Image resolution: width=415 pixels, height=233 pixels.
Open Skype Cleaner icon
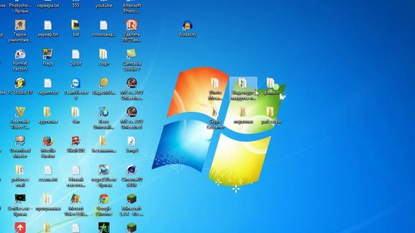coord(215,113)
